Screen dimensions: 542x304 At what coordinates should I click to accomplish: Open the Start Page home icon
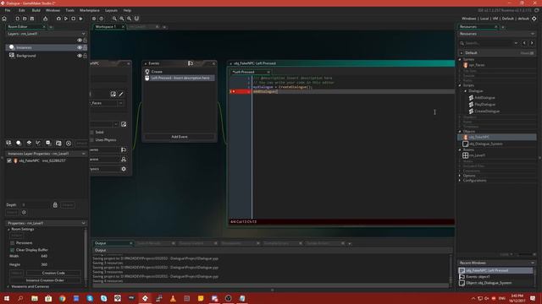point(4,19)
